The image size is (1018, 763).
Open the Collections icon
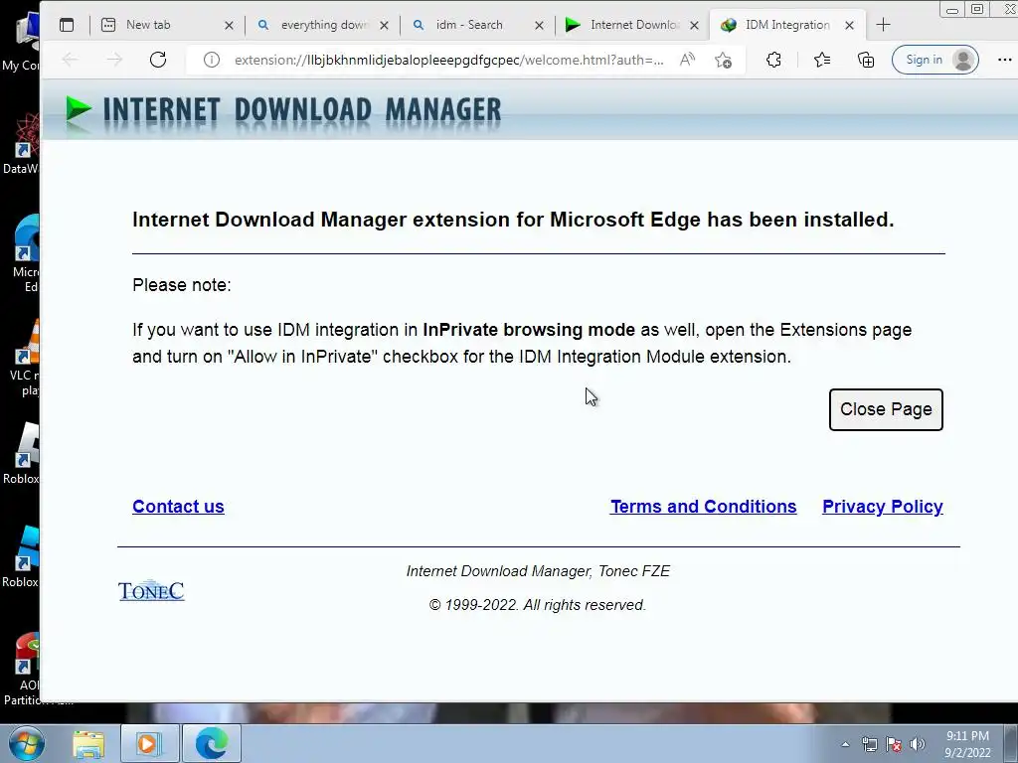(866, 60)
